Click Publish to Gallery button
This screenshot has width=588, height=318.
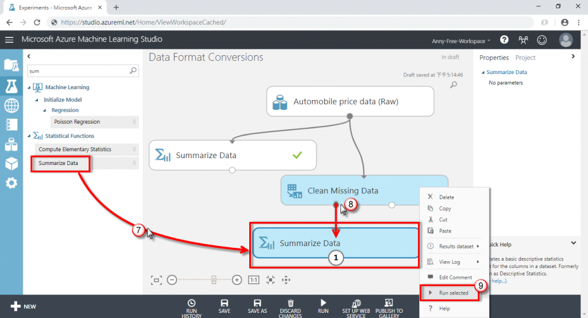389,308
